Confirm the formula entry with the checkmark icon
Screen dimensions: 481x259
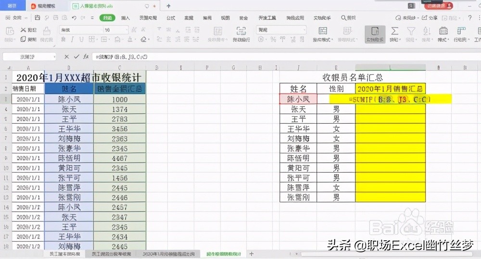tap(76, 57)
